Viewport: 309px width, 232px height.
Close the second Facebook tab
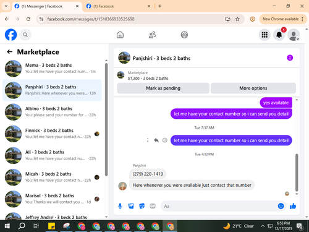149,6
